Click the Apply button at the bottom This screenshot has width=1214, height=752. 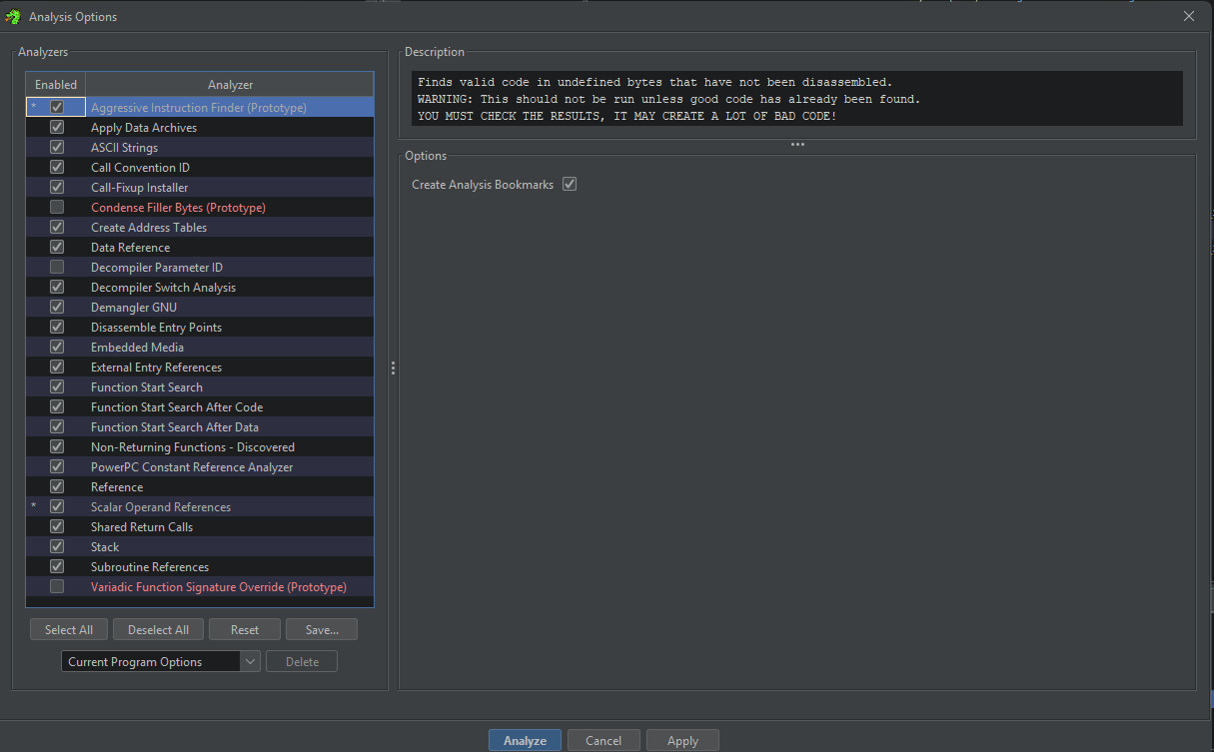tap(682, 740)
